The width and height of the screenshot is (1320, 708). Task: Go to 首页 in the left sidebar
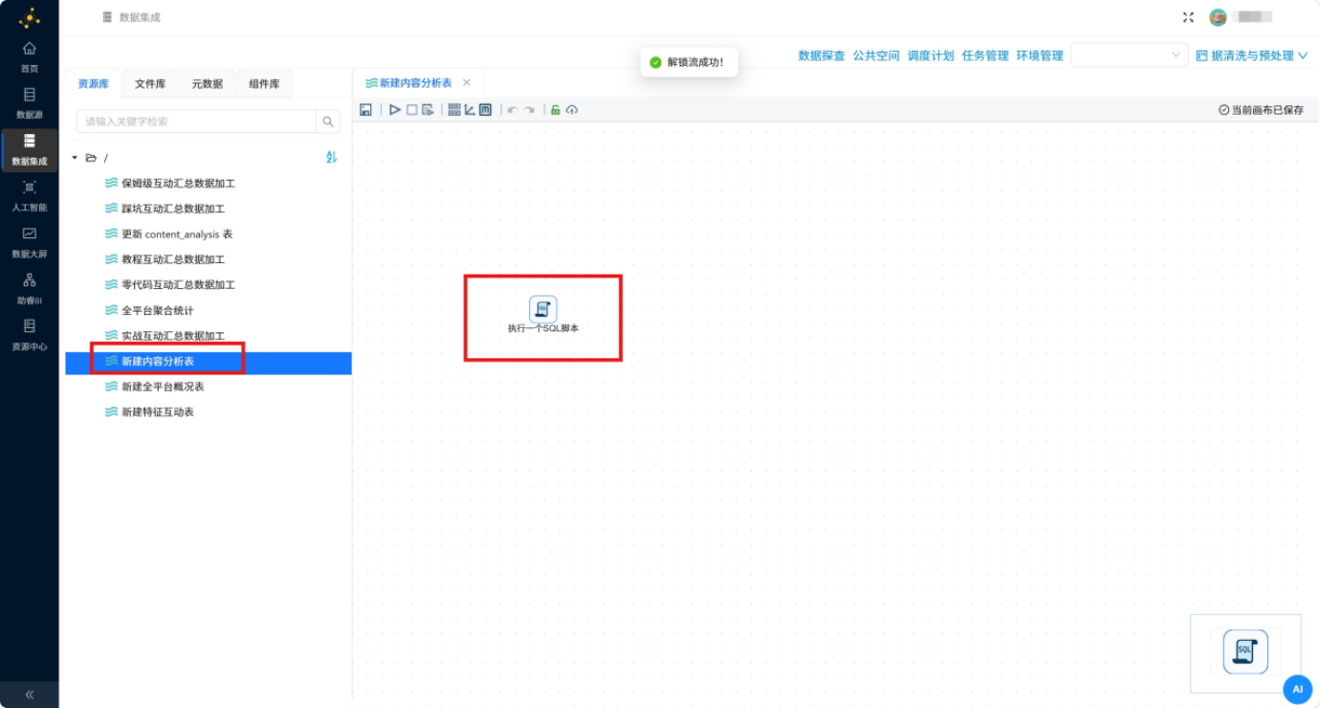click(x=30, y=56)
